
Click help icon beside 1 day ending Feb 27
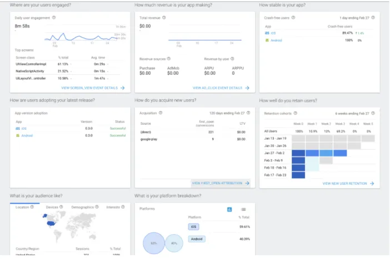pyautogui.click(x=373, y=18)
